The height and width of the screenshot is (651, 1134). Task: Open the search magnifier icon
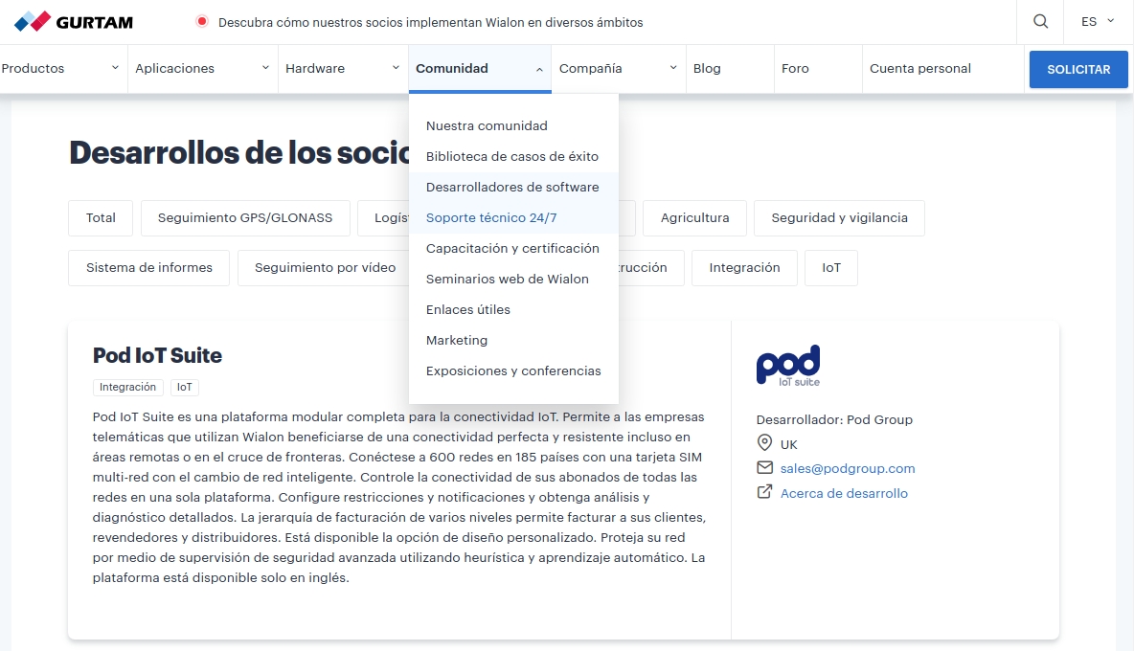click(x=1040, y=22)
